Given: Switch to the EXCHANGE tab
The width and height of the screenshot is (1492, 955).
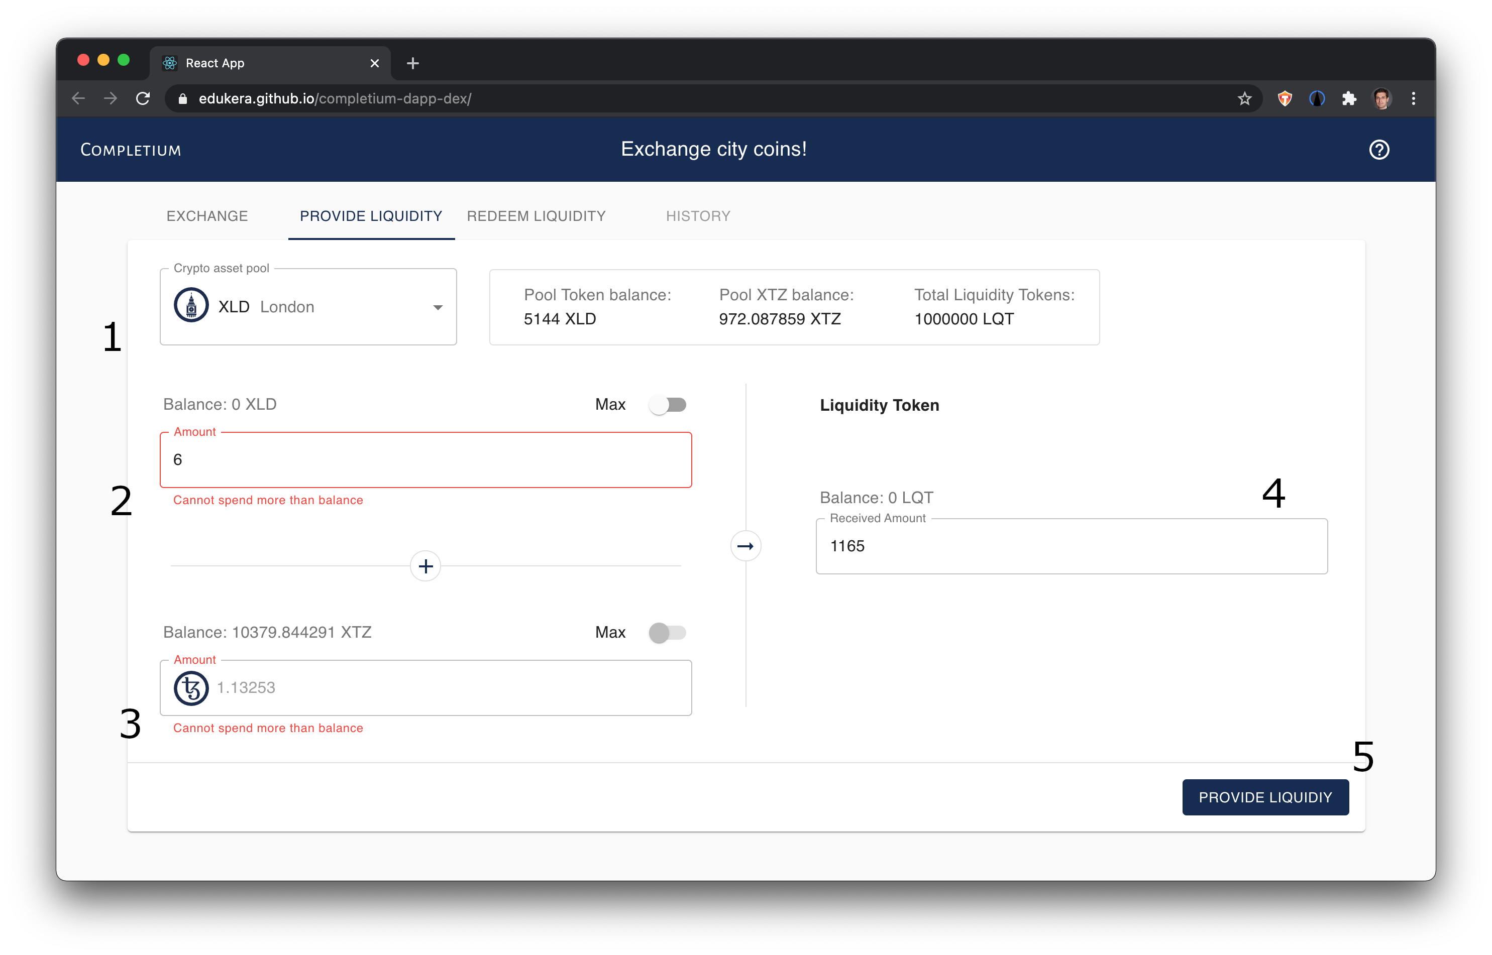Looking at the screenshot, I should tap(207, 216).
